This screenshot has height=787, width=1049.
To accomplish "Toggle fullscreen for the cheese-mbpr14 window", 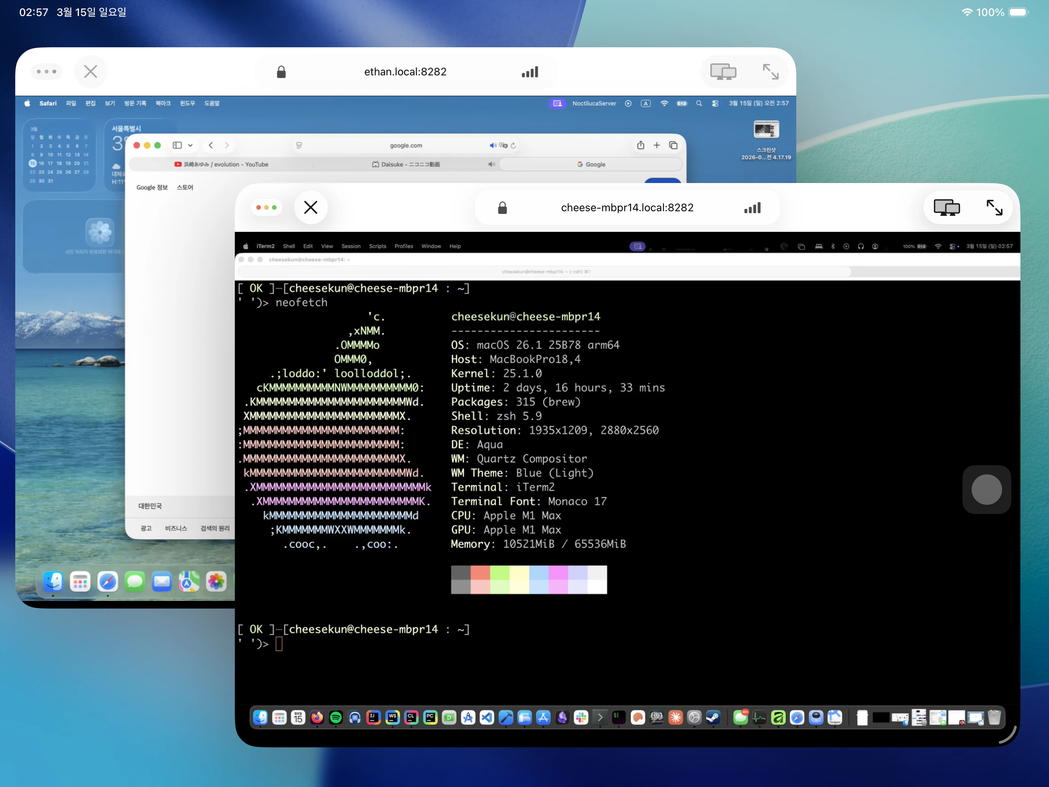I will click(994, 207).
